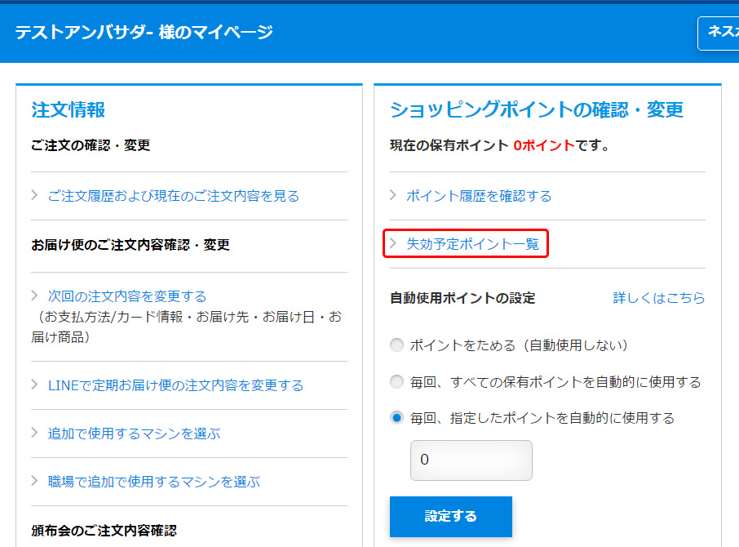
Task: Click chevron beside 次回の注文内容を変更する
Action: [x=34, y=296]
